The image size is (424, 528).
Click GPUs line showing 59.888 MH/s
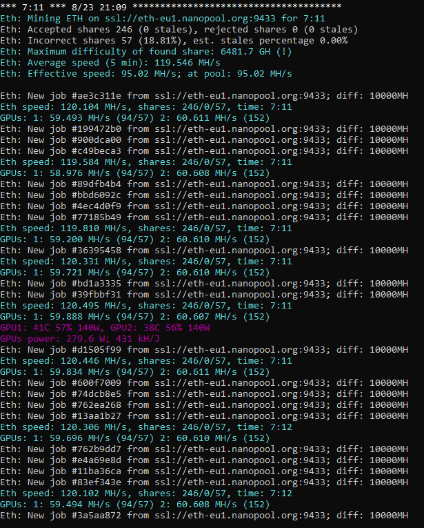tap(135, 317)
